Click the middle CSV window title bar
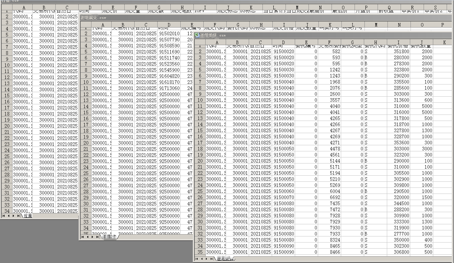This screenshot has height=263, width=454. pyautogui.click(x=266, y=18)
